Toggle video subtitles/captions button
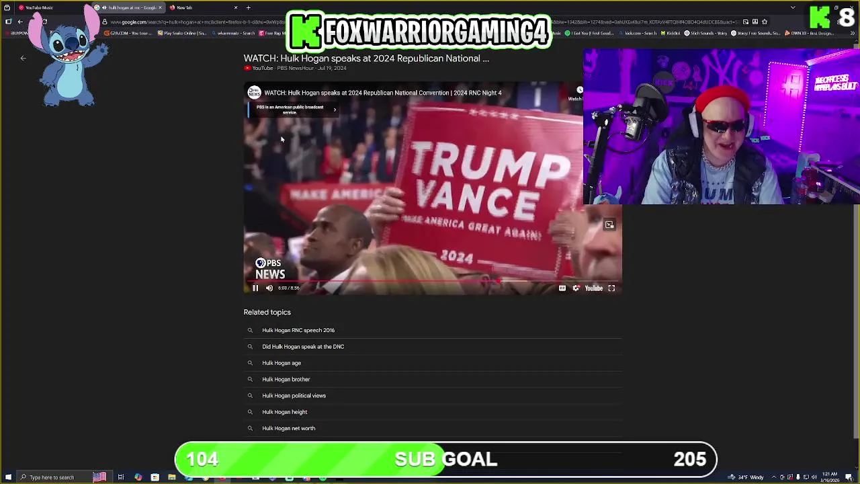The width and height of the screenshot is (860, 484). [562, 288]
